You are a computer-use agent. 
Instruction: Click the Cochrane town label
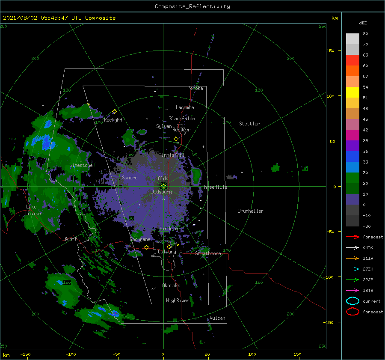click(140, 239)
